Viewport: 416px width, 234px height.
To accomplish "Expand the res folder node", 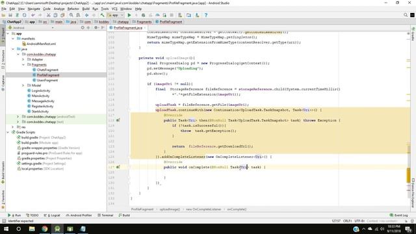I will tap(13, 127).
